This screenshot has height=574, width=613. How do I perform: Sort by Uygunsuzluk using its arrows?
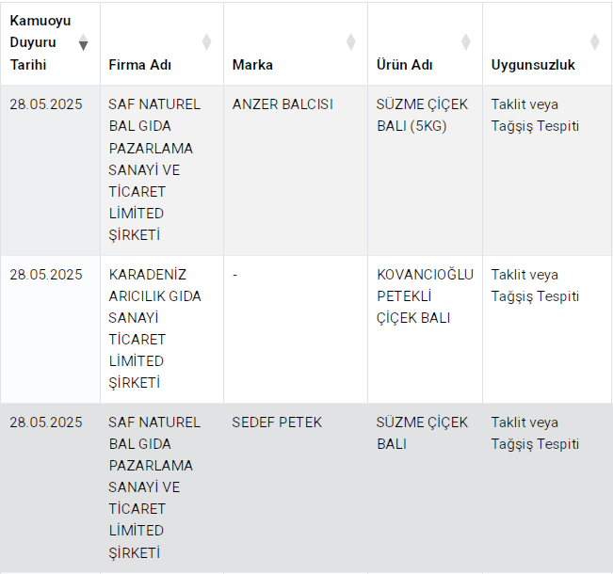[x=594, y=42]
